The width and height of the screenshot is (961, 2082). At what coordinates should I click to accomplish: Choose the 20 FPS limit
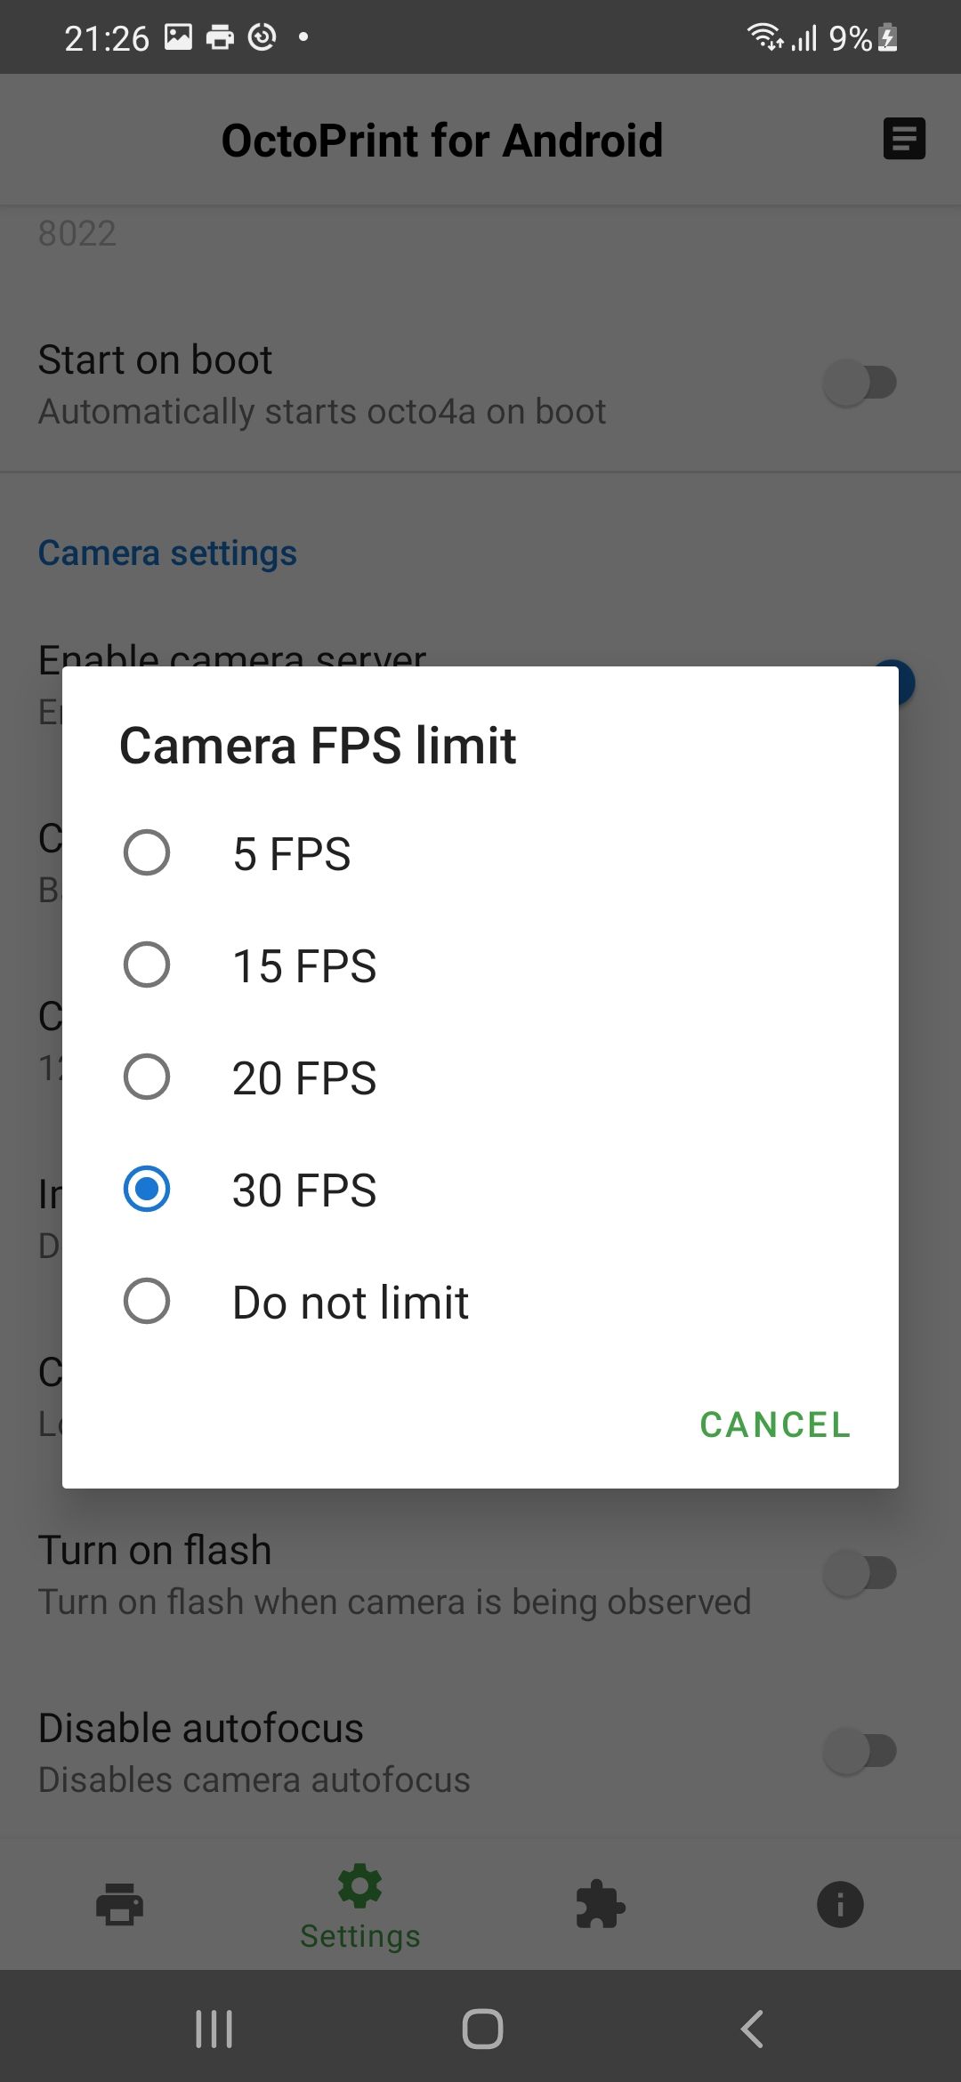pos(147,1077)
